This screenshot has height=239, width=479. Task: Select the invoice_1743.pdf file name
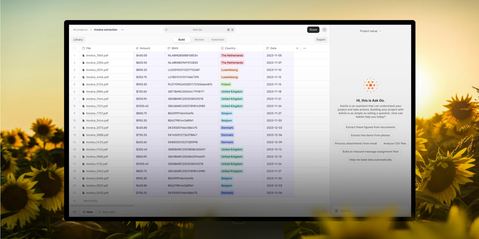point(97,149)
